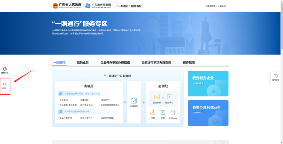Click the 证 badge icon

pyautogui.click(x=61, y=112)
